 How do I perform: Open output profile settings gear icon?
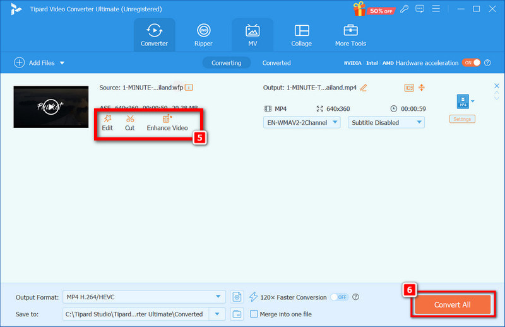tap(237, 297)
